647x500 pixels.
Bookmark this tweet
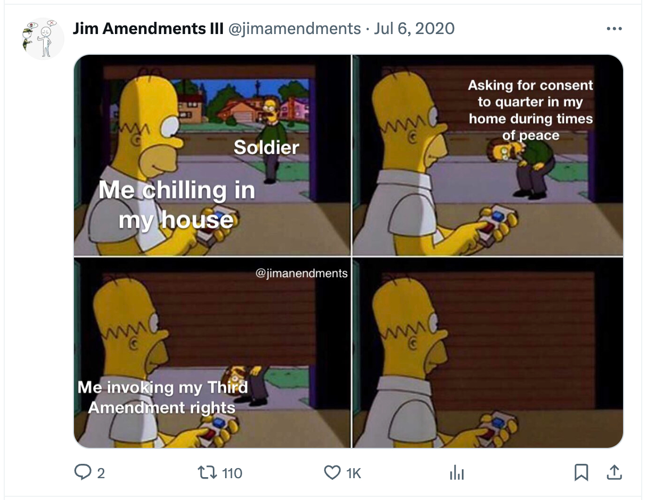click(x=582, y=472)
